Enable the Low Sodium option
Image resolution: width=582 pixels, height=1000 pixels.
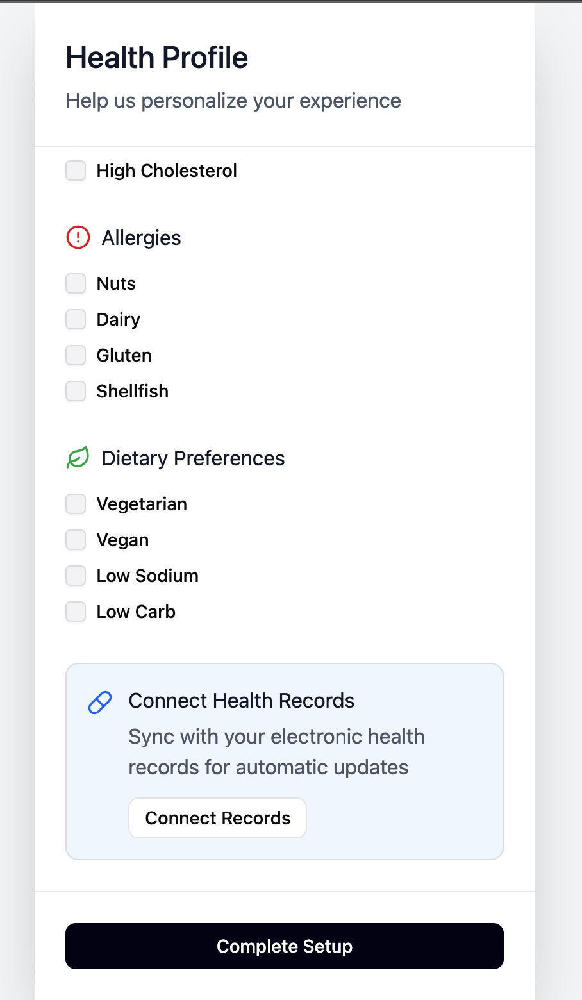pyautogui.click(x=76, y=576)
